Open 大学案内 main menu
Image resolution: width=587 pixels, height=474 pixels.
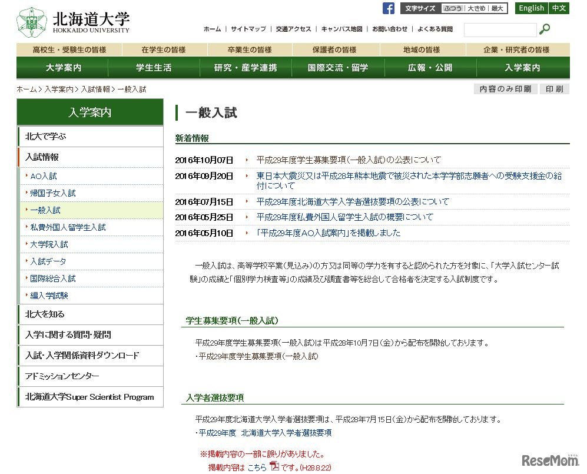(63, 67)
